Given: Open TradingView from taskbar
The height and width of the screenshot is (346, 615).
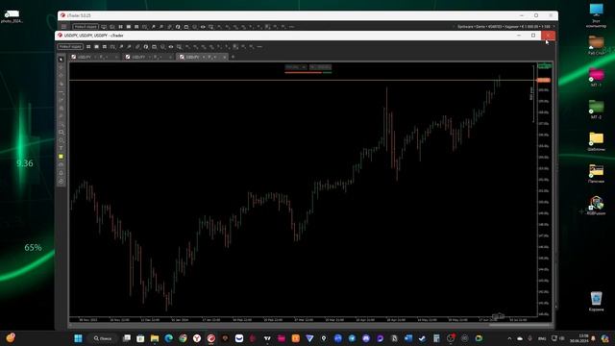Looking at the screenshot, I should pos(267,338).
